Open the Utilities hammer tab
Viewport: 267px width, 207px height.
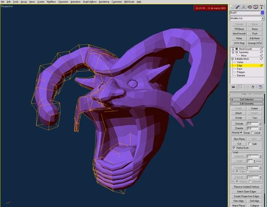click(262, 7)
